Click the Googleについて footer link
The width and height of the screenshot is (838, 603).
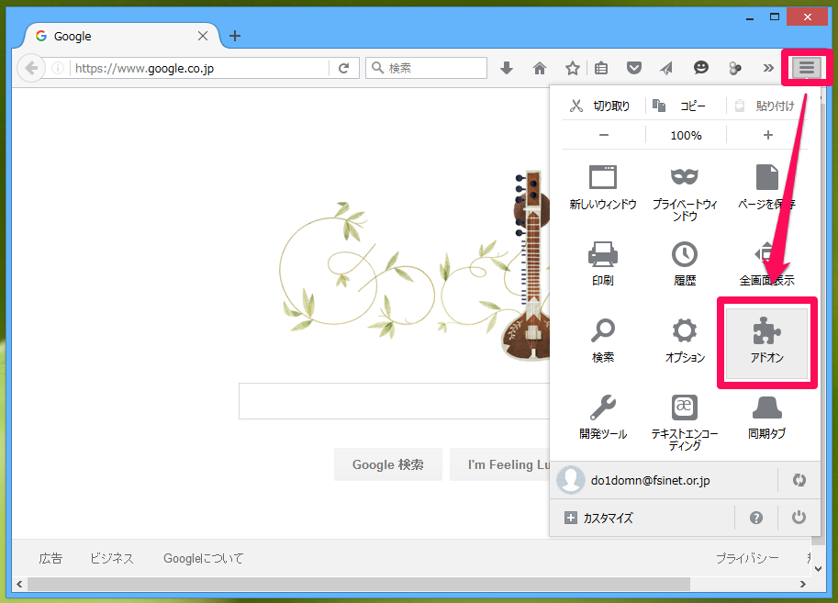point(203,558)
